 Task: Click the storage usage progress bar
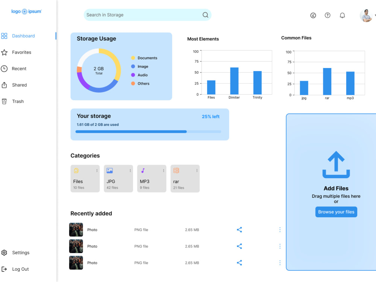tap(148, 132)
